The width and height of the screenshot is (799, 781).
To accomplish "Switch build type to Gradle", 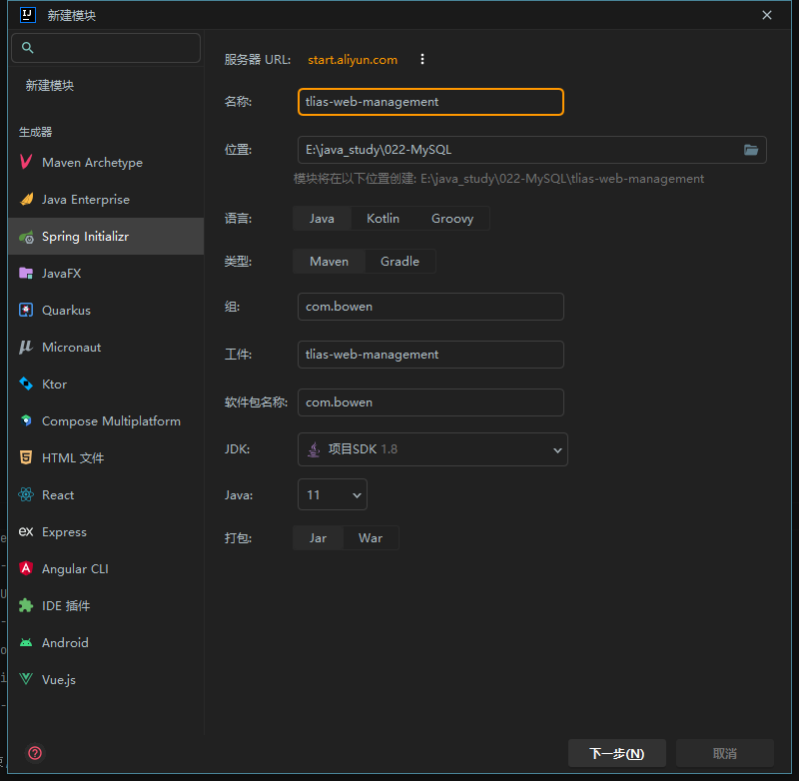I will 399,261.
